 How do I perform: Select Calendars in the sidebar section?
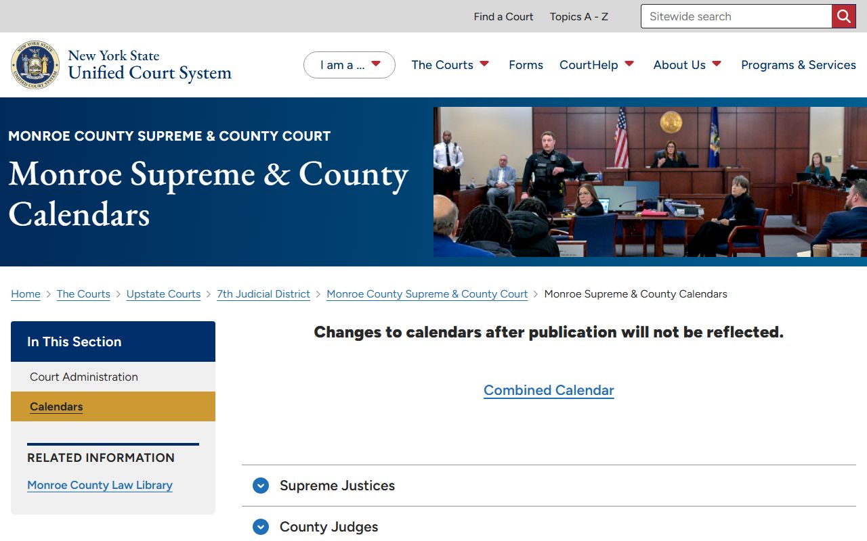coord(113,406)
